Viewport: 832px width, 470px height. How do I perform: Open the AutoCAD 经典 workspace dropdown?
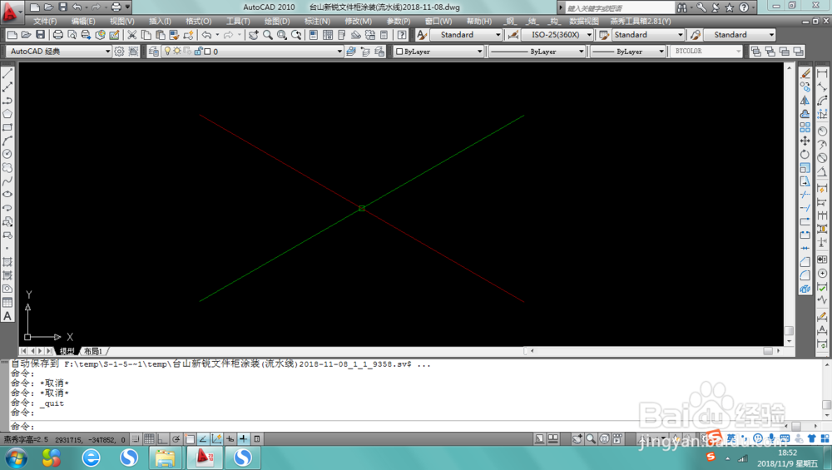pos(59,52)
